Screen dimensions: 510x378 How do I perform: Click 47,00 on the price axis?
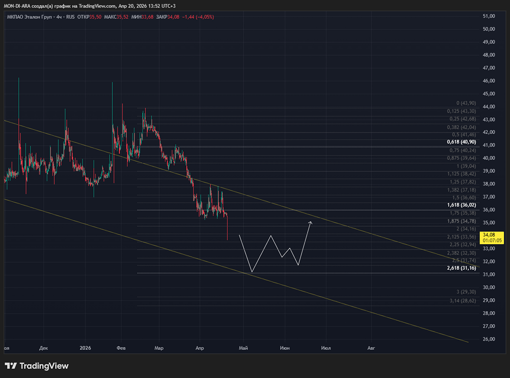(489, 68)
